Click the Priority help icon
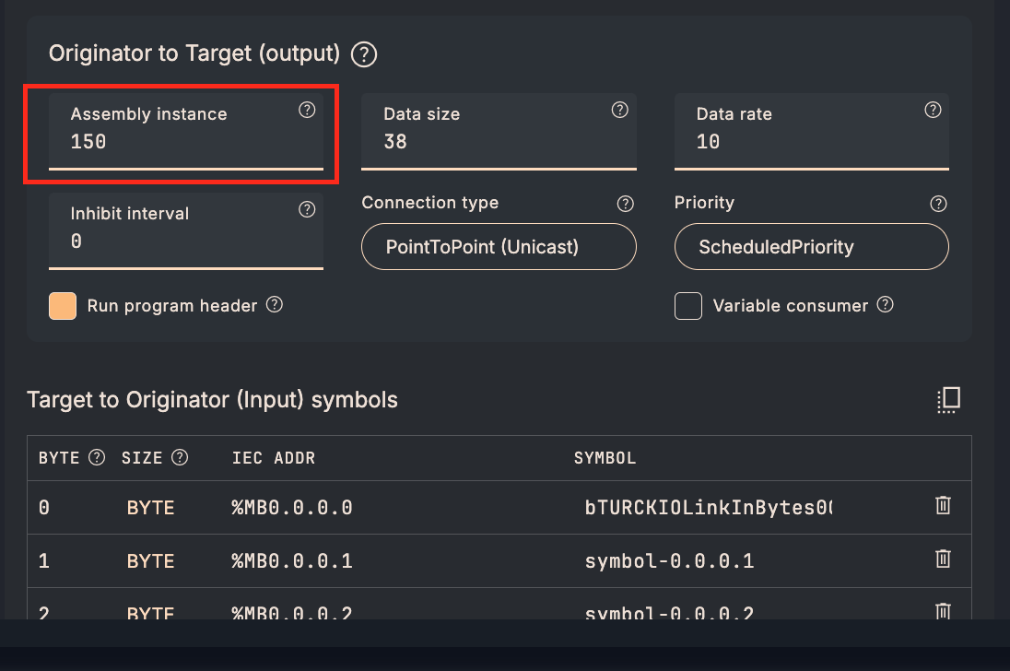The height and width of the screenshot is (671, 1010). (938, 204)
